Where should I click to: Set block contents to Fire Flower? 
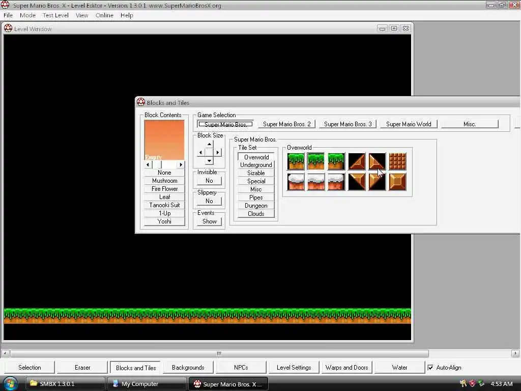pyautogui.click(x=164, y=189)
